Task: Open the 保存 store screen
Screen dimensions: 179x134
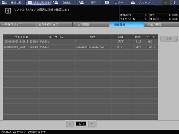Action: [x=90, y=2]
